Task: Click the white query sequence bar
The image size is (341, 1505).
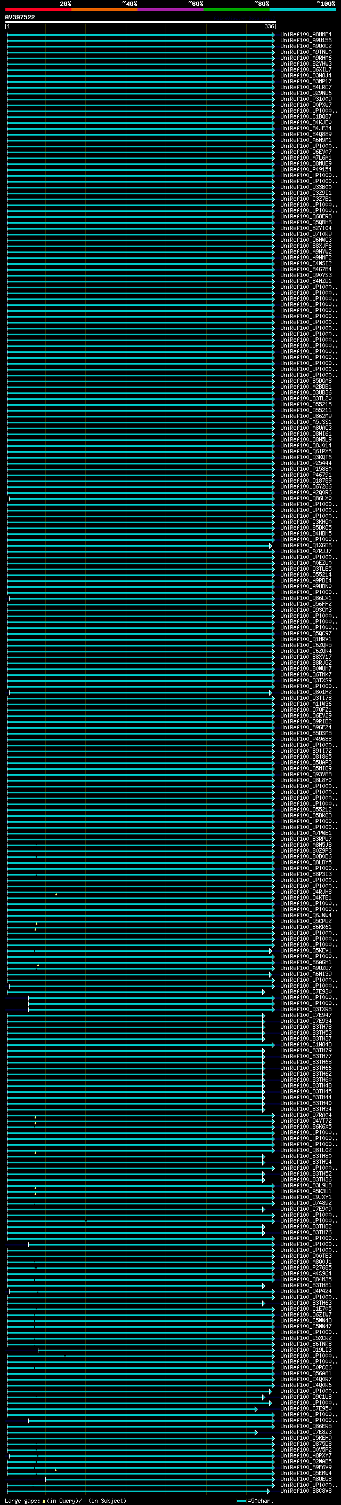Action: (x=141, y=21)
